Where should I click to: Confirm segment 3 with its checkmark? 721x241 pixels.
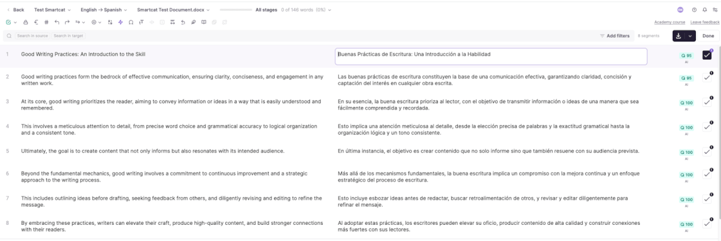coord(707,102)
